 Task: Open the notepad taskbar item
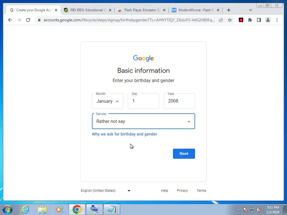point(112,209)
